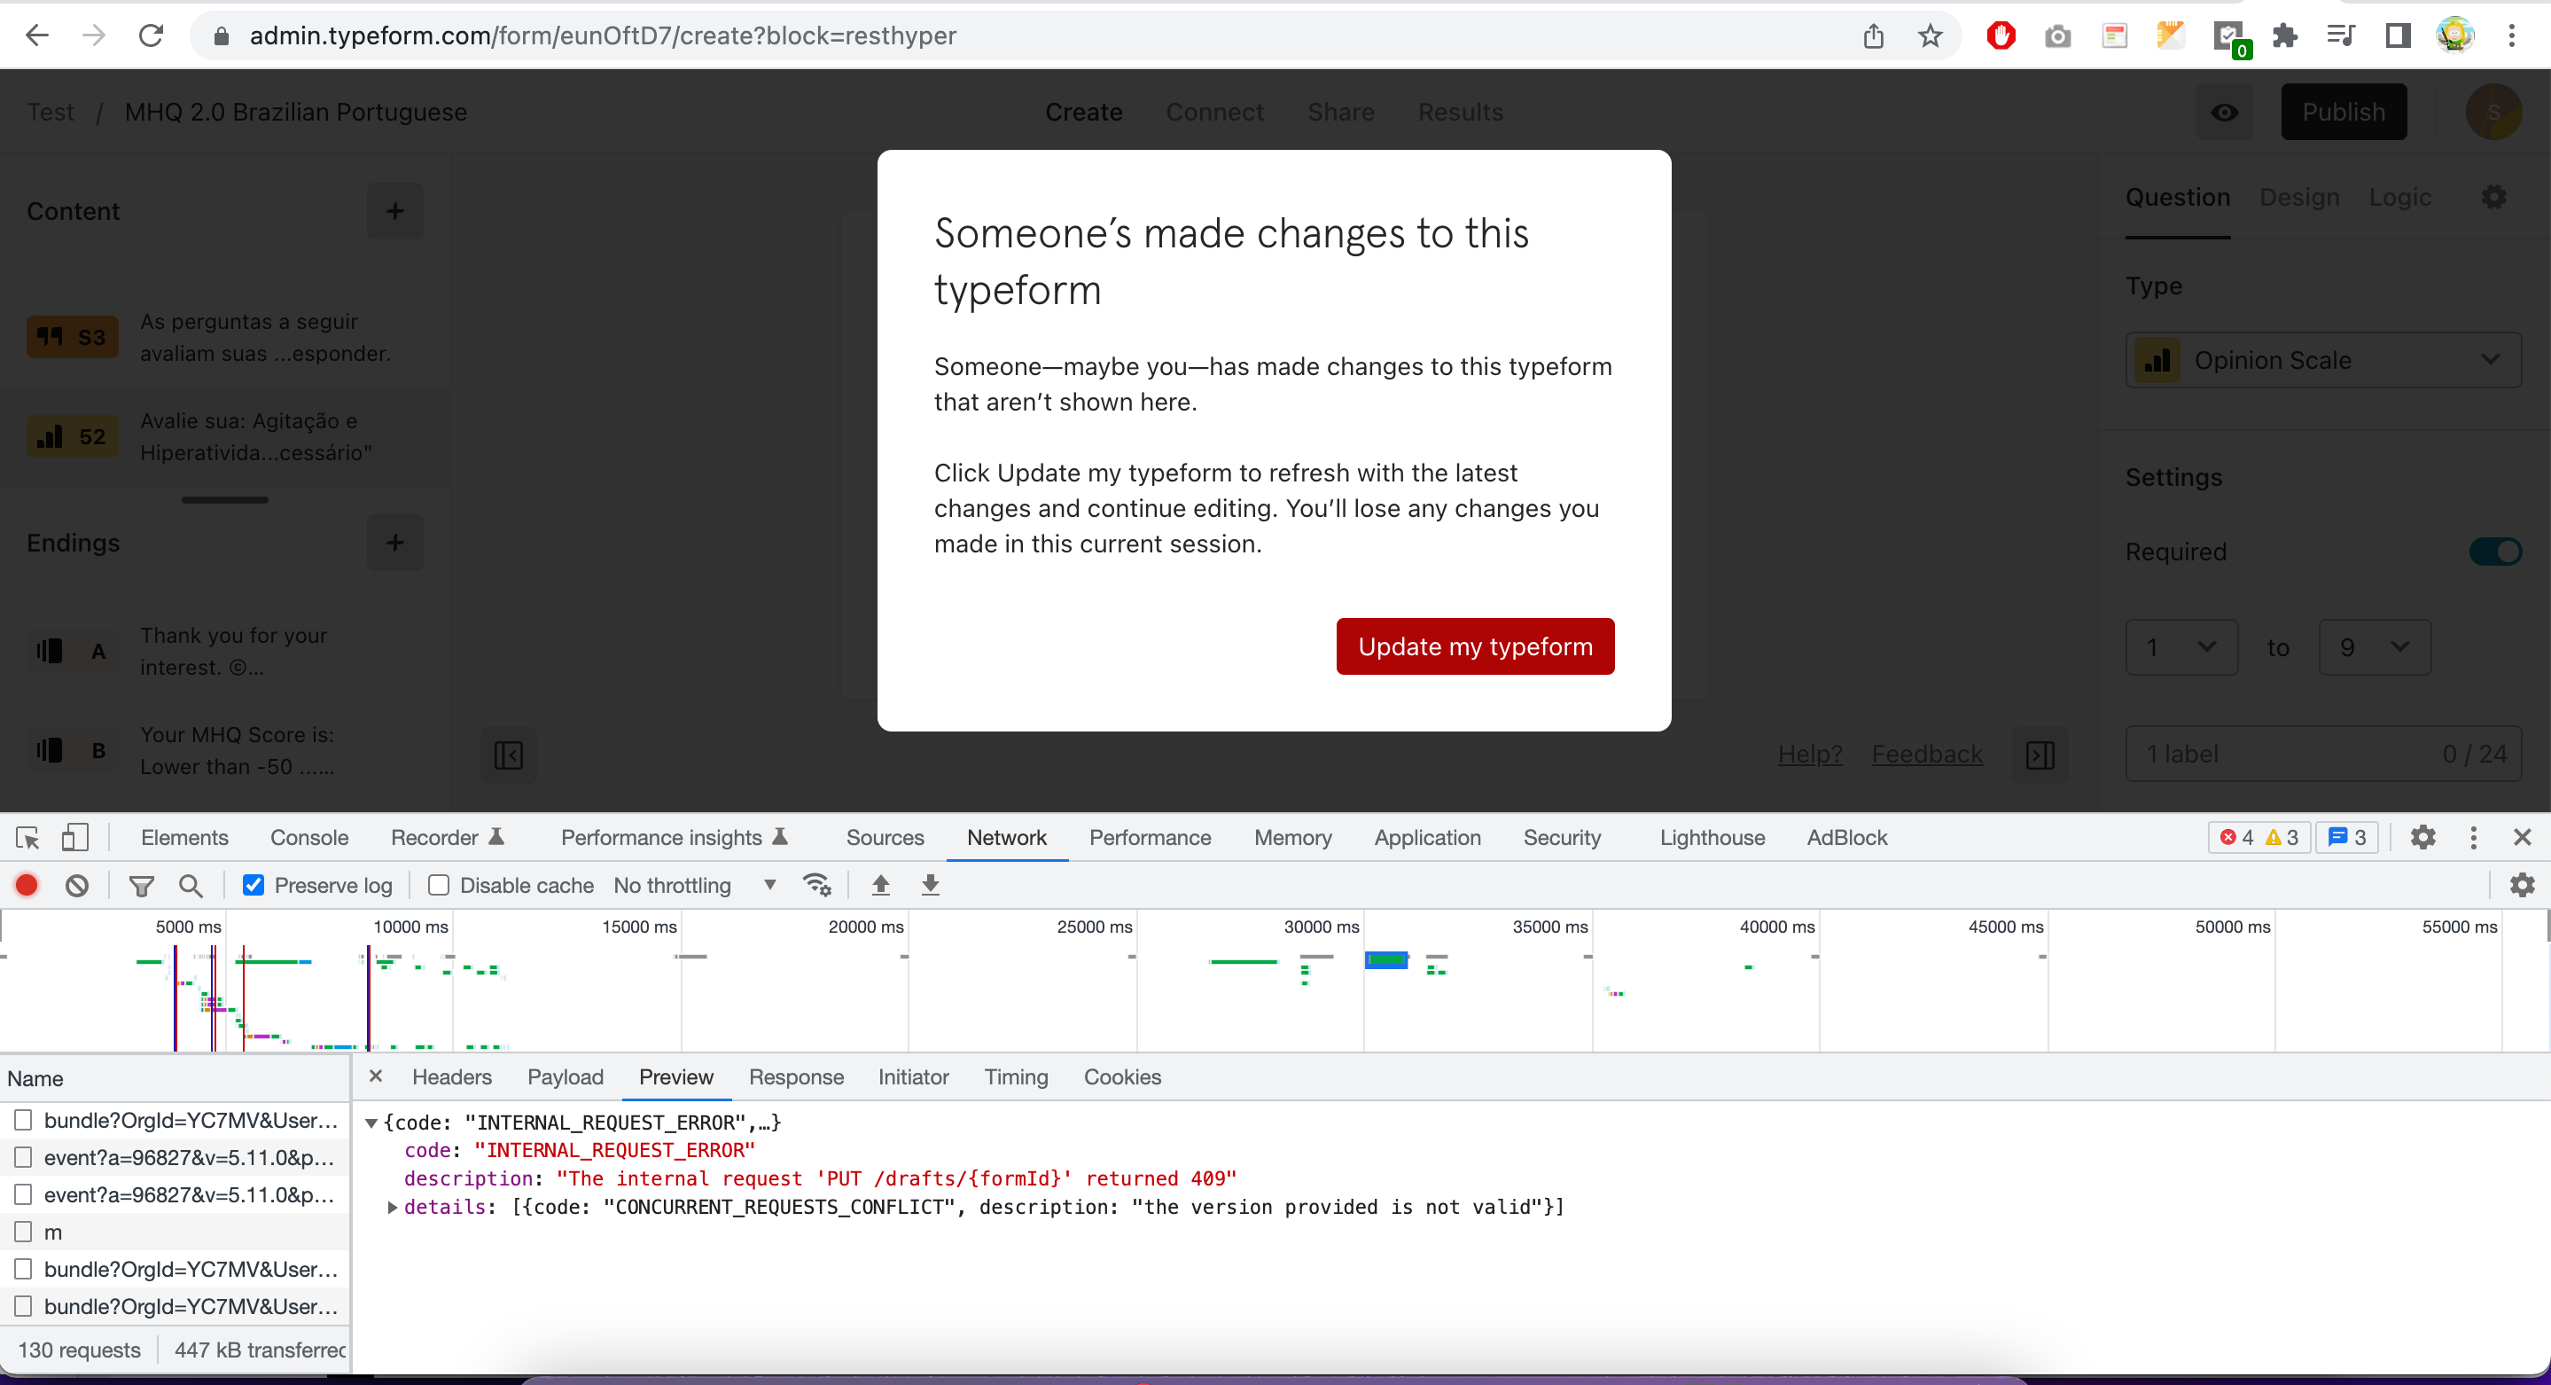This screenshot has width=2551, height=1385.
Task: Click the browser address bar URL
Action: (x=602, y=35)
